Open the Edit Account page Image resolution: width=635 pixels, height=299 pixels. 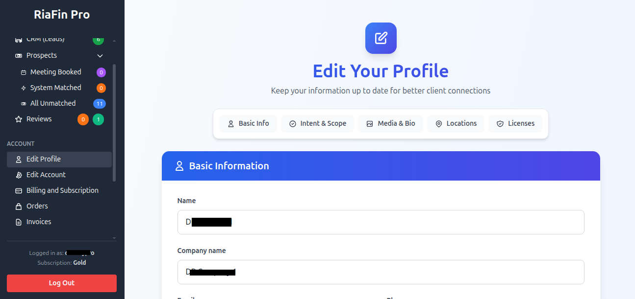(x=46, y=174)
